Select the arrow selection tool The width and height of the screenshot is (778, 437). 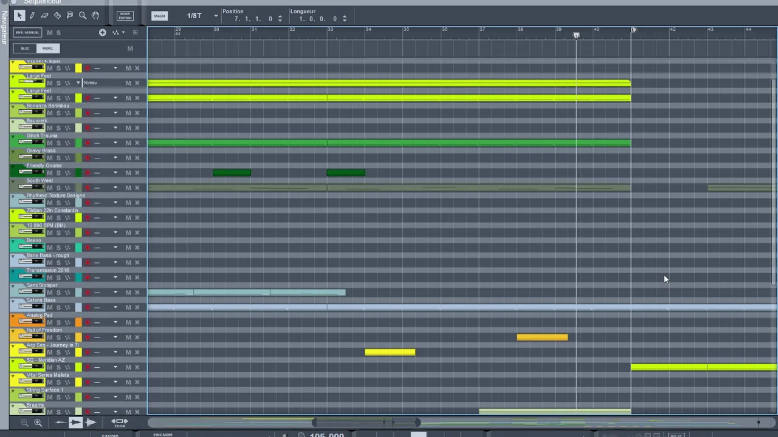(x=19, y=15)
